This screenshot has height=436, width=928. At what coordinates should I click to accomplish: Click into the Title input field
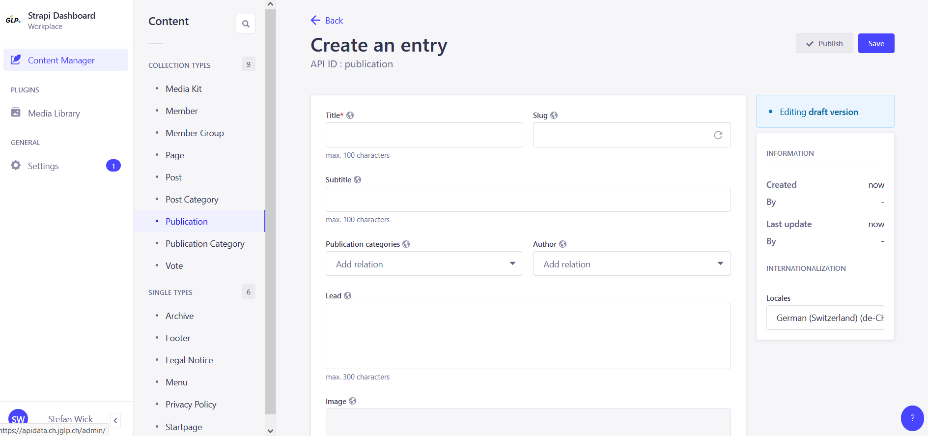coord(424,135)
